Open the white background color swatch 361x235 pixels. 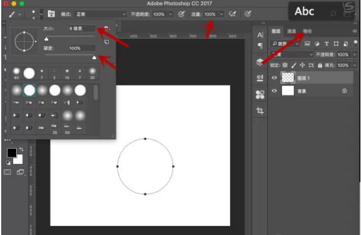19,160
